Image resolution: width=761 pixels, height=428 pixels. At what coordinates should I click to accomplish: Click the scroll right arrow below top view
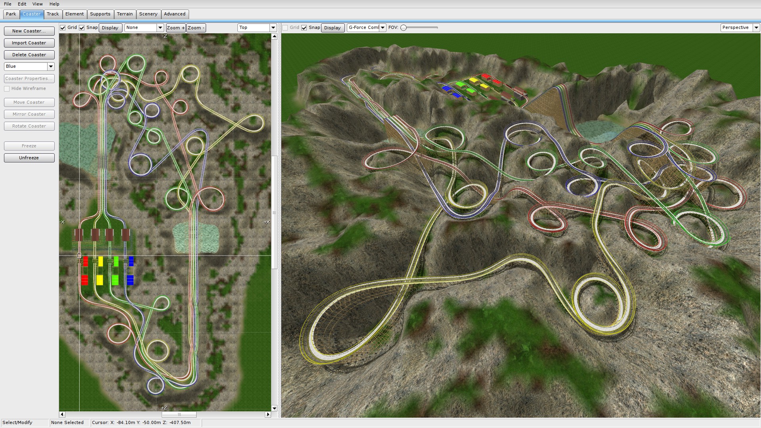pyautogui.click(x=268, y=415)
